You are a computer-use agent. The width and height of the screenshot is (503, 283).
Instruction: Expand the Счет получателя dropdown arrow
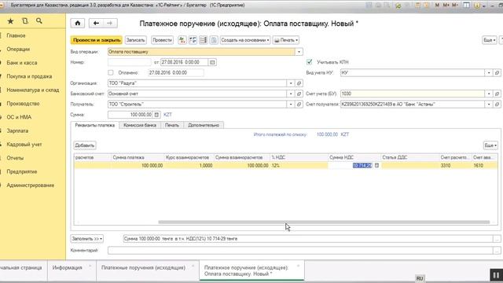489,105
